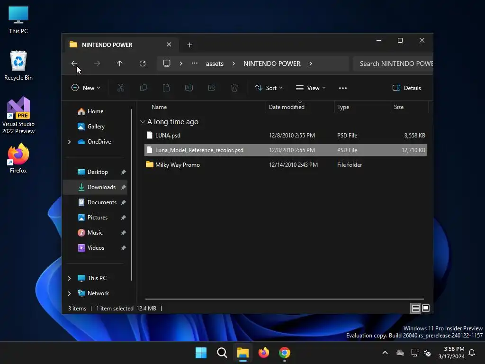The image size is (485, 364).
Task: Select the NINTENDO POWER tab
Action: point(122,45)
